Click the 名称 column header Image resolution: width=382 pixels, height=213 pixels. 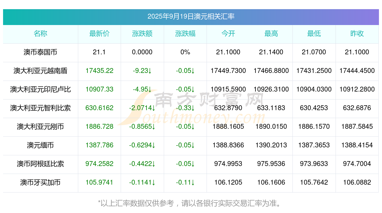(40, 34)
